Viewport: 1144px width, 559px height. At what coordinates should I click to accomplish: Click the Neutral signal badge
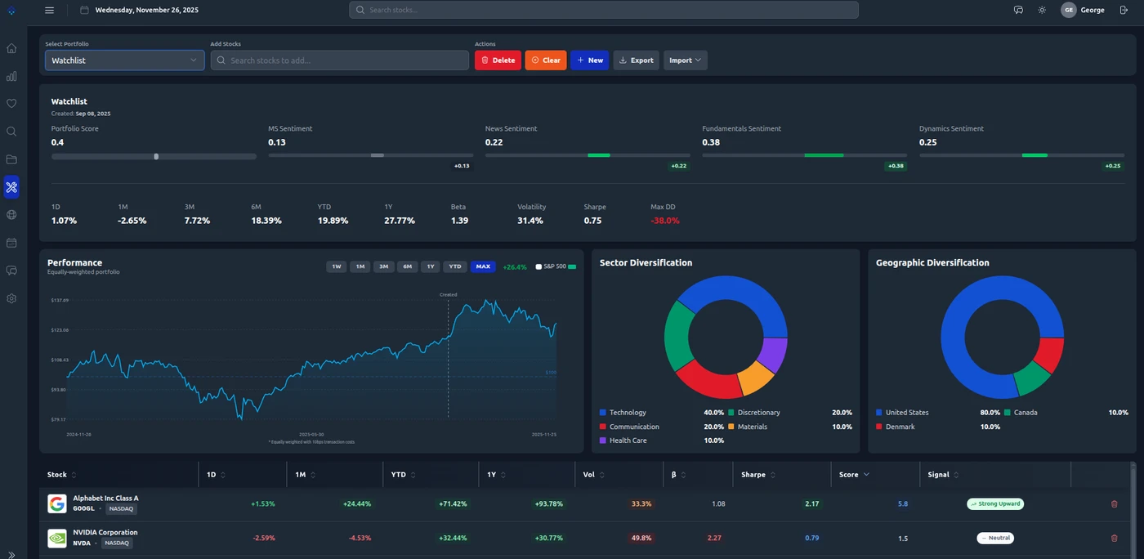pyautogui.click(x=995, y=538)
